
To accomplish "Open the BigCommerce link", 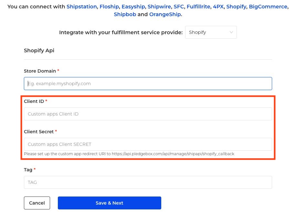I will tap(268, 6).
